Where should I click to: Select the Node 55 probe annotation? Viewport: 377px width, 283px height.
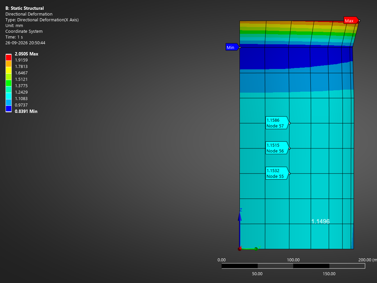(277, 173)
